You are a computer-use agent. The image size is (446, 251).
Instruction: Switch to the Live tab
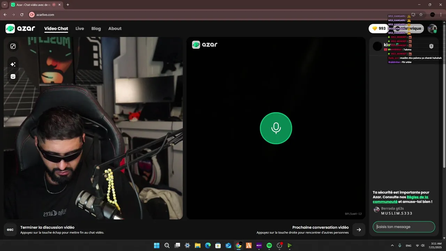[x=80, y=29]
